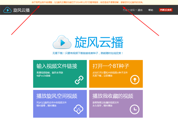Click the large cloud play logo in the center

pos(62,42)
